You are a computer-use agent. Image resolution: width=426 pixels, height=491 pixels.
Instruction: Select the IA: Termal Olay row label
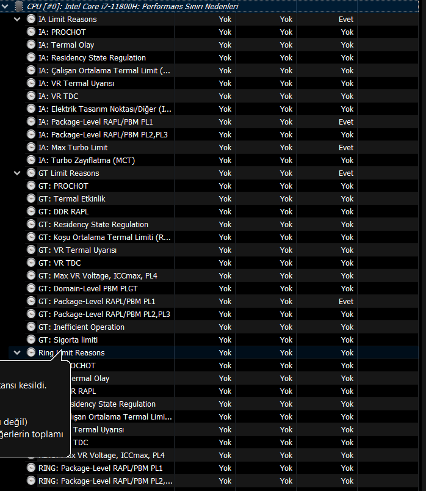click(67, 45)
